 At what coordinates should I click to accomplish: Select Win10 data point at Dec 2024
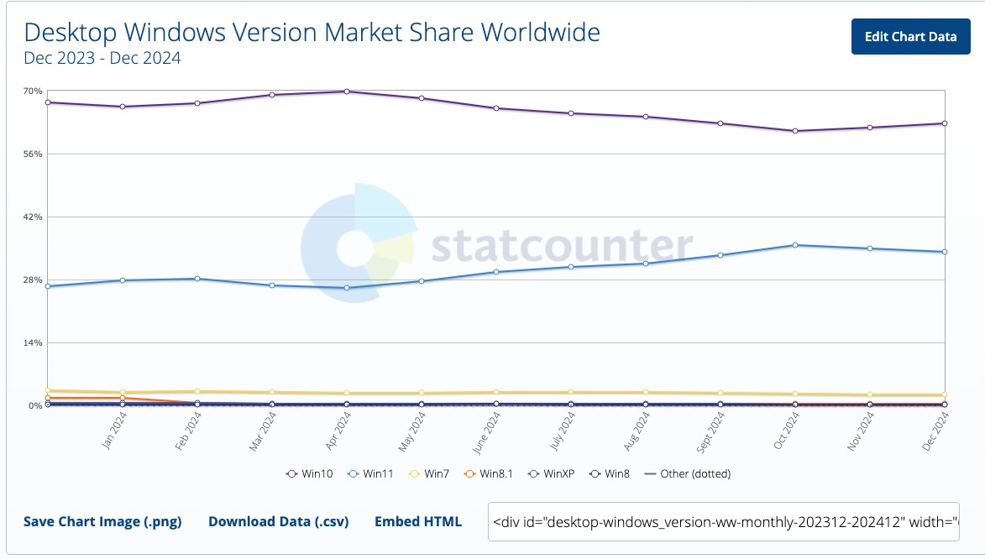tap(945, 123)
